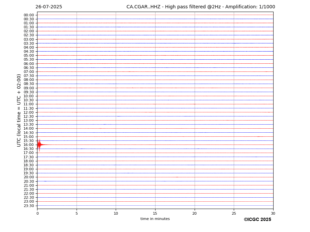Click the seismic event spike at 16:00

click(x=39, y=145)
